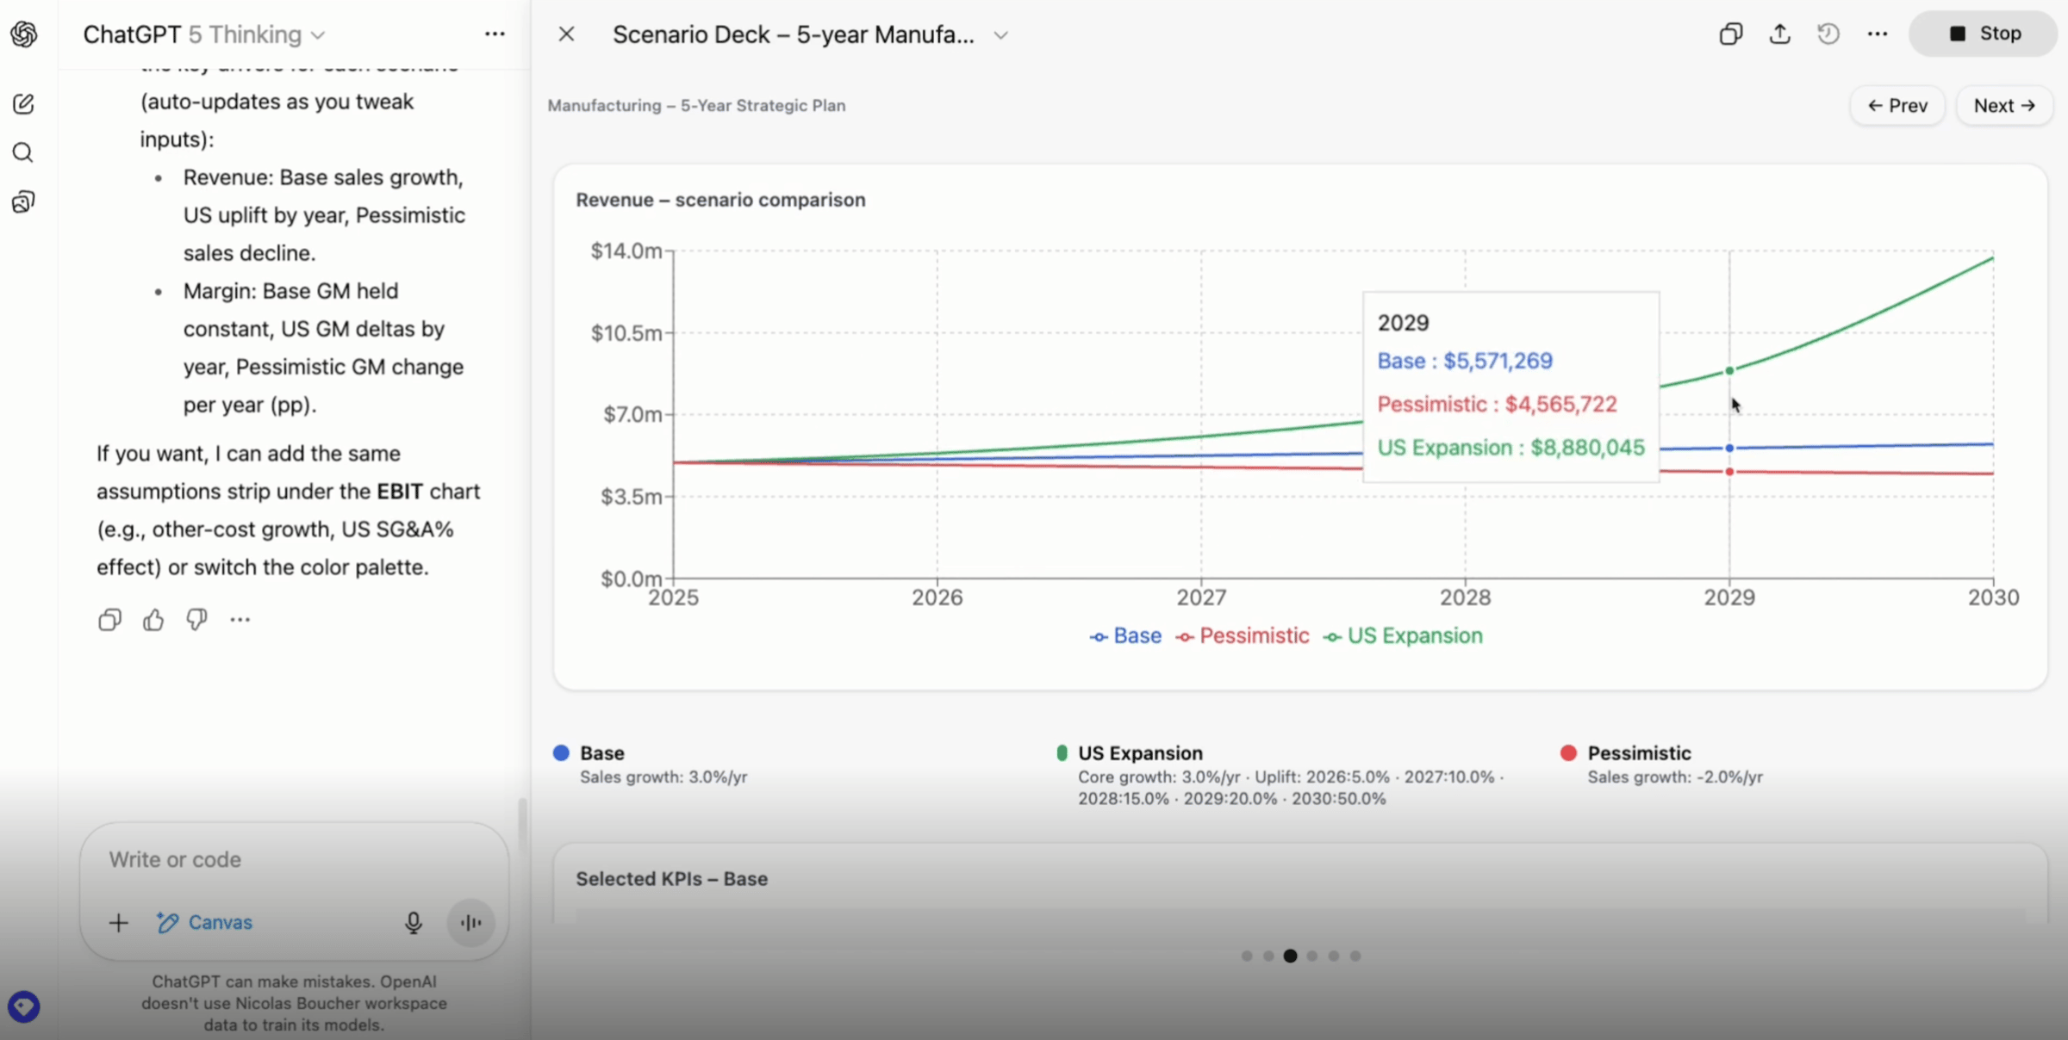
Task: Go to the Next slide
Action: click(2004, 106)
